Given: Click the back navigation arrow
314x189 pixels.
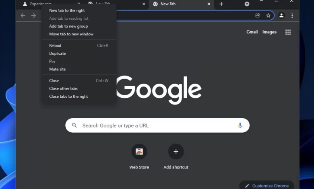Looking at the screenshot, I should [x=23, y=16].
